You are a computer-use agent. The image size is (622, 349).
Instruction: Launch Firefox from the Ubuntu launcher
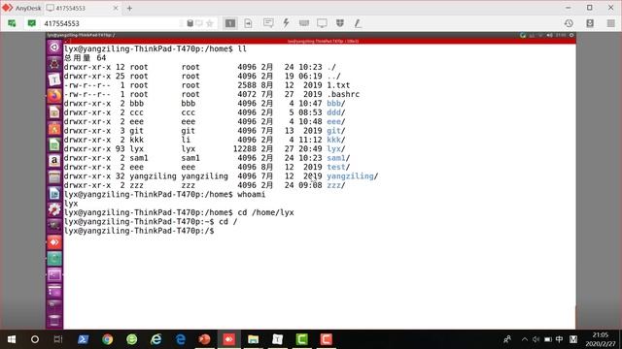(x=54, y=95)
